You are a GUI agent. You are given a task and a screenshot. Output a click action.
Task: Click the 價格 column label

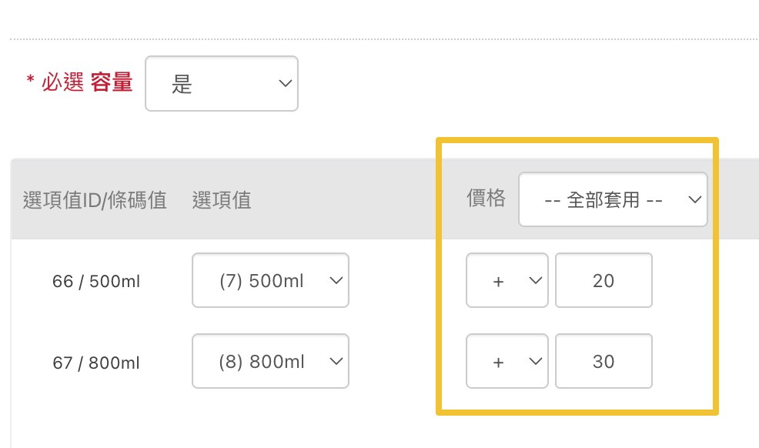(486, 199)
